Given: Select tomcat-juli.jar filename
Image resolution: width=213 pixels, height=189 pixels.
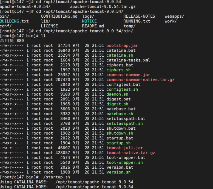Looking at the screenshot, I should tap(125, 148).
